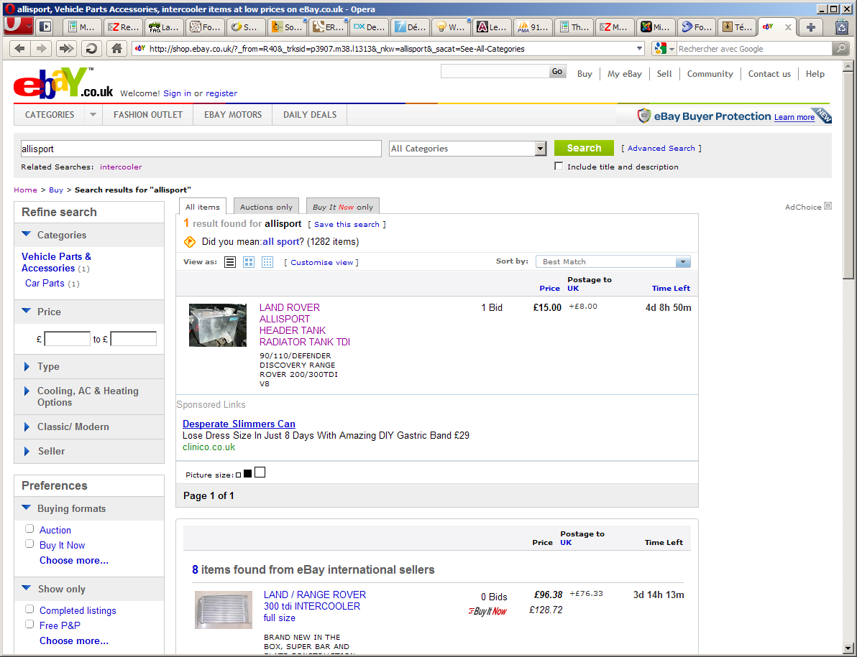This screenshot has width=857, height=657.
Task: Switch to the Auctions only tab
Action: pos(266,207)
